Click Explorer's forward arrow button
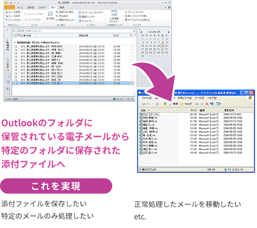 pos(157,104)
